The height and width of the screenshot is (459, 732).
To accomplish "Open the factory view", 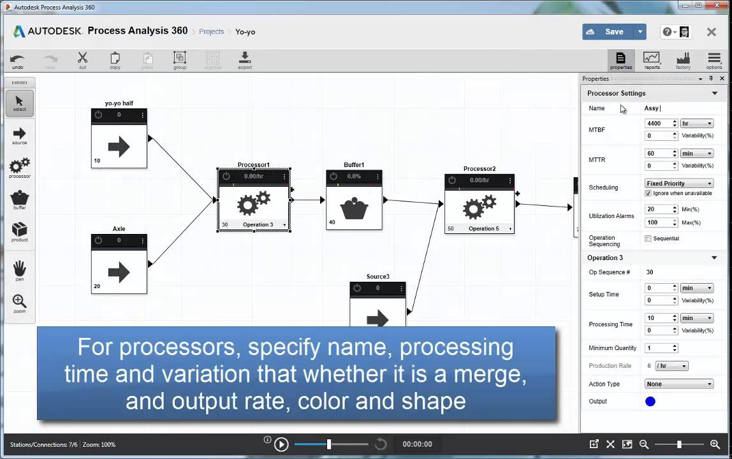I will coord(683,61).
